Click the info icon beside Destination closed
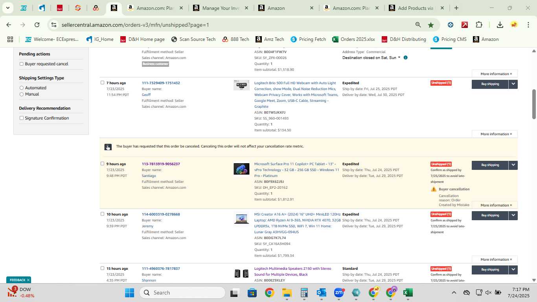537x302 pixels. coord(405,58)
